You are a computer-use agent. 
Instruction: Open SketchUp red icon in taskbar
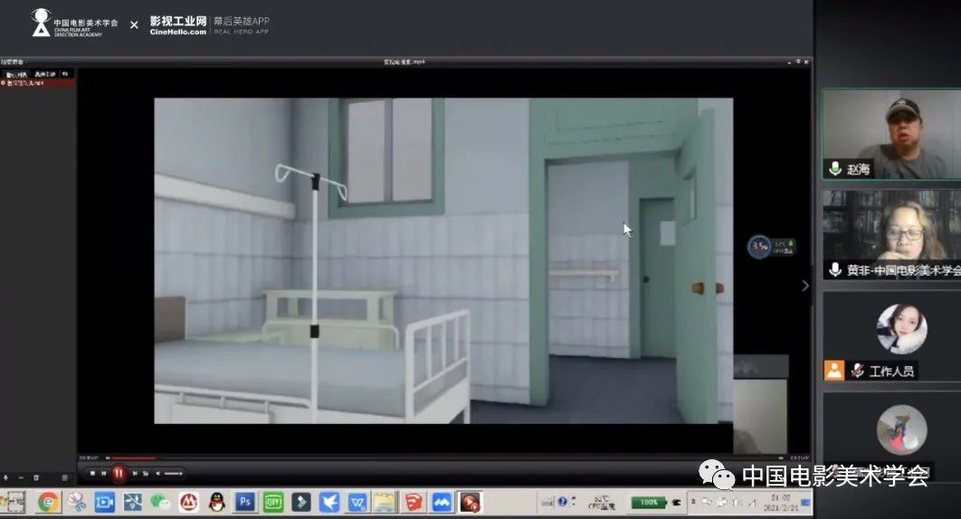(x=414, y=502)
